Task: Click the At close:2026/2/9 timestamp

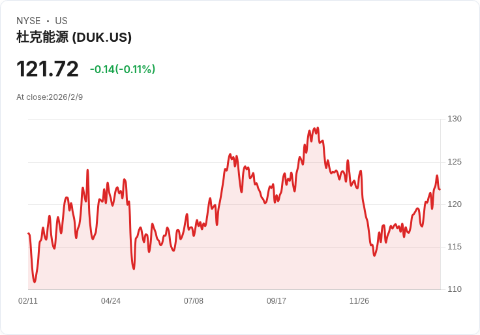Action: coord(50,97)
